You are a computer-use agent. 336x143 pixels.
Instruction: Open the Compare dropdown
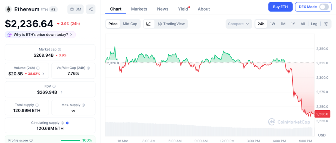pyautogui.click(x=239, y=24)
